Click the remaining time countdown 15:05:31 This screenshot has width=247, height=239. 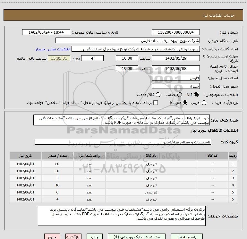[59, 58]
